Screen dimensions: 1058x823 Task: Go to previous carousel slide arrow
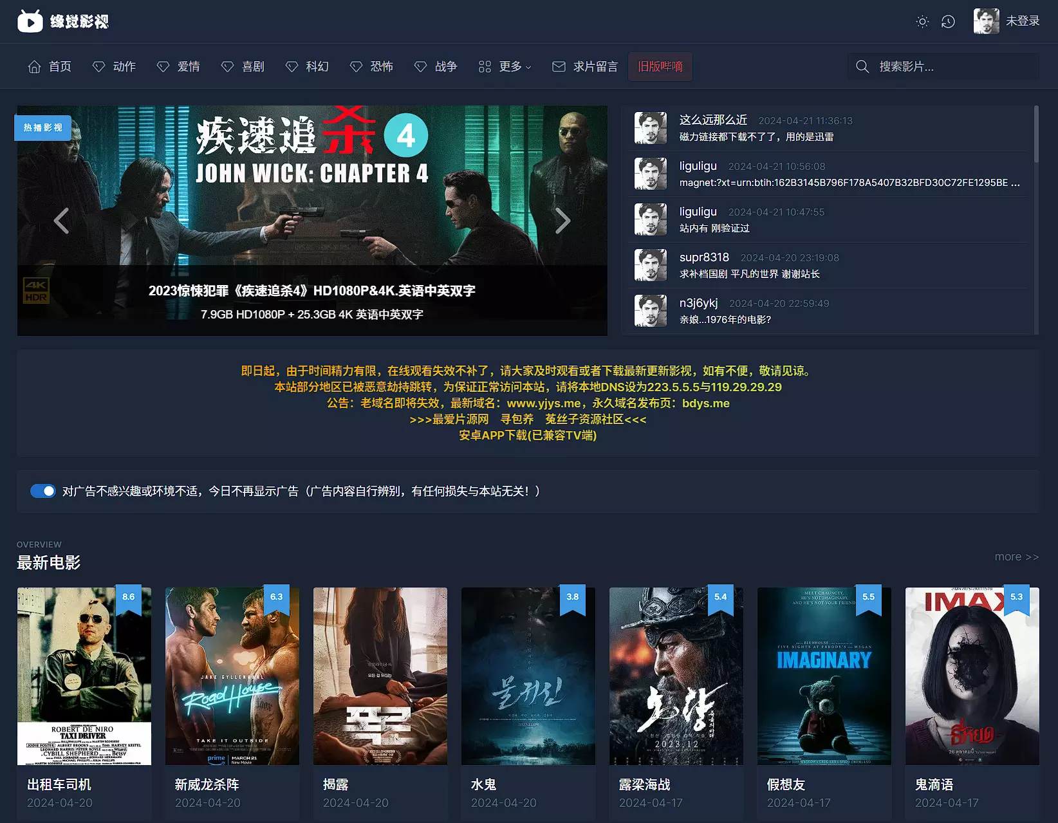[x=62, y=221]
